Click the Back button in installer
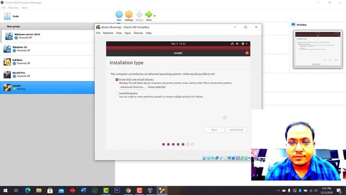The width and height of the screenshot is (346, 195). tap(214, 130)
